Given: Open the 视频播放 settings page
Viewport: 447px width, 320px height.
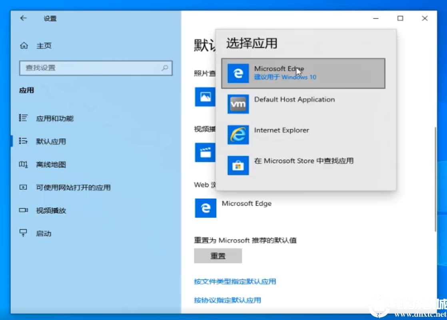Looking at the screenshot, I should coord(51,211).
